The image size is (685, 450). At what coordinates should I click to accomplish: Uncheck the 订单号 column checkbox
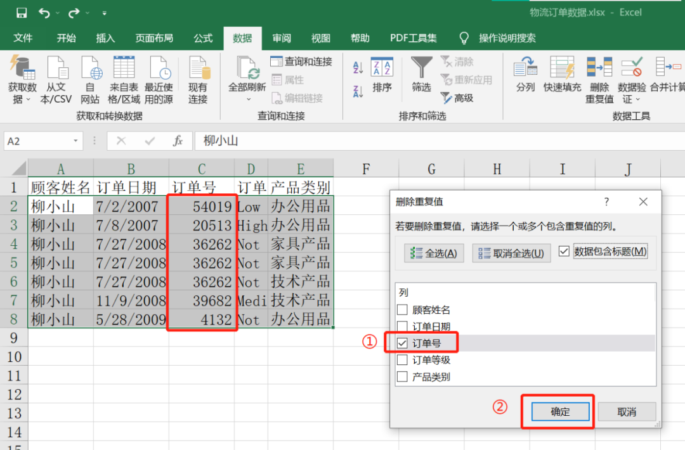click(x=402, y=343)
